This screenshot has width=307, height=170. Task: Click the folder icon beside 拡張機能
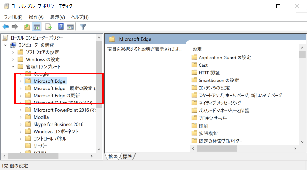[194, 133]
